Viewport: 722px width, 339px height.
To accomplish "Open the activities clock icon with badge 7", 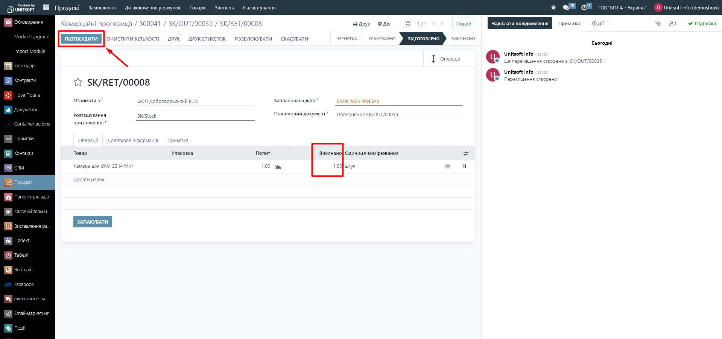I will pyautogui.click(x=584, y=8).
